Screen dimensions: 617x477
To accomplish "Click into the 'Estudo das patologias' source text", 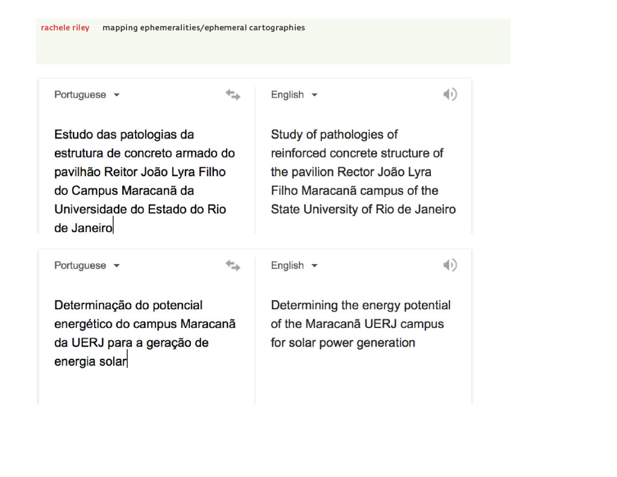I will tap(145, 181).
